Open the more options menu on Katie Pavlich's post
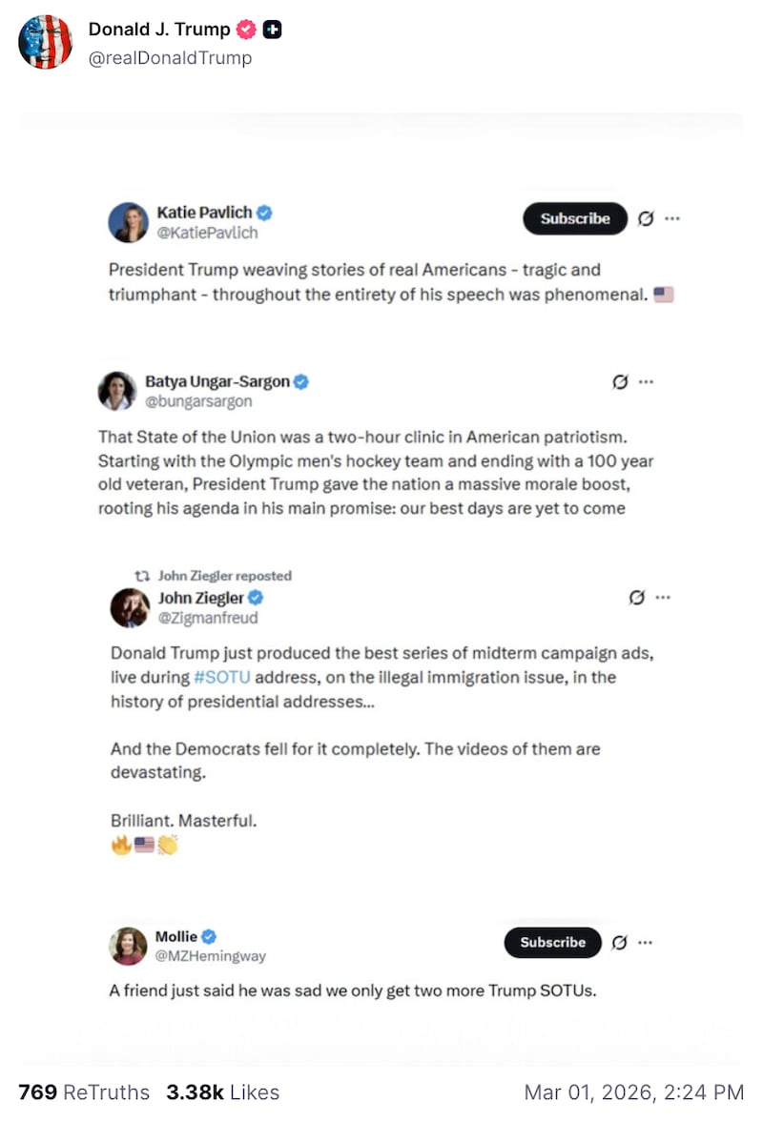 click(672, 218)
